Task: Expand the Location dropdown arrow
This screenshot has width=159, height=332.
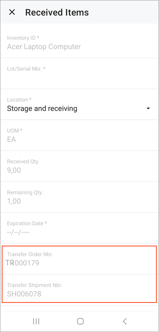Action: [148, 108]
